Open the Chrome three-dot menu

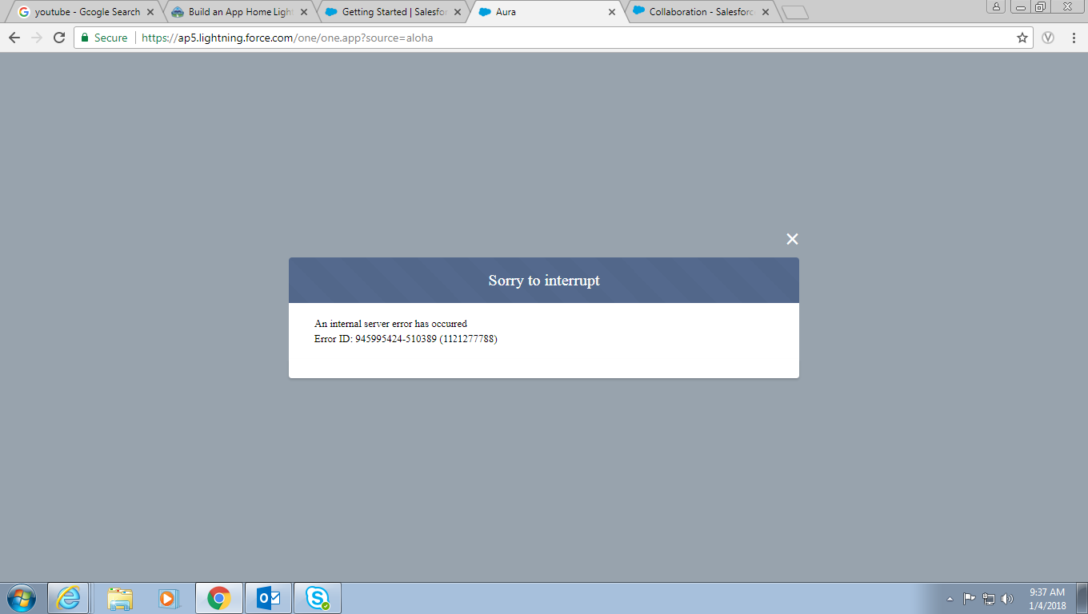[x=1074, y=38]
